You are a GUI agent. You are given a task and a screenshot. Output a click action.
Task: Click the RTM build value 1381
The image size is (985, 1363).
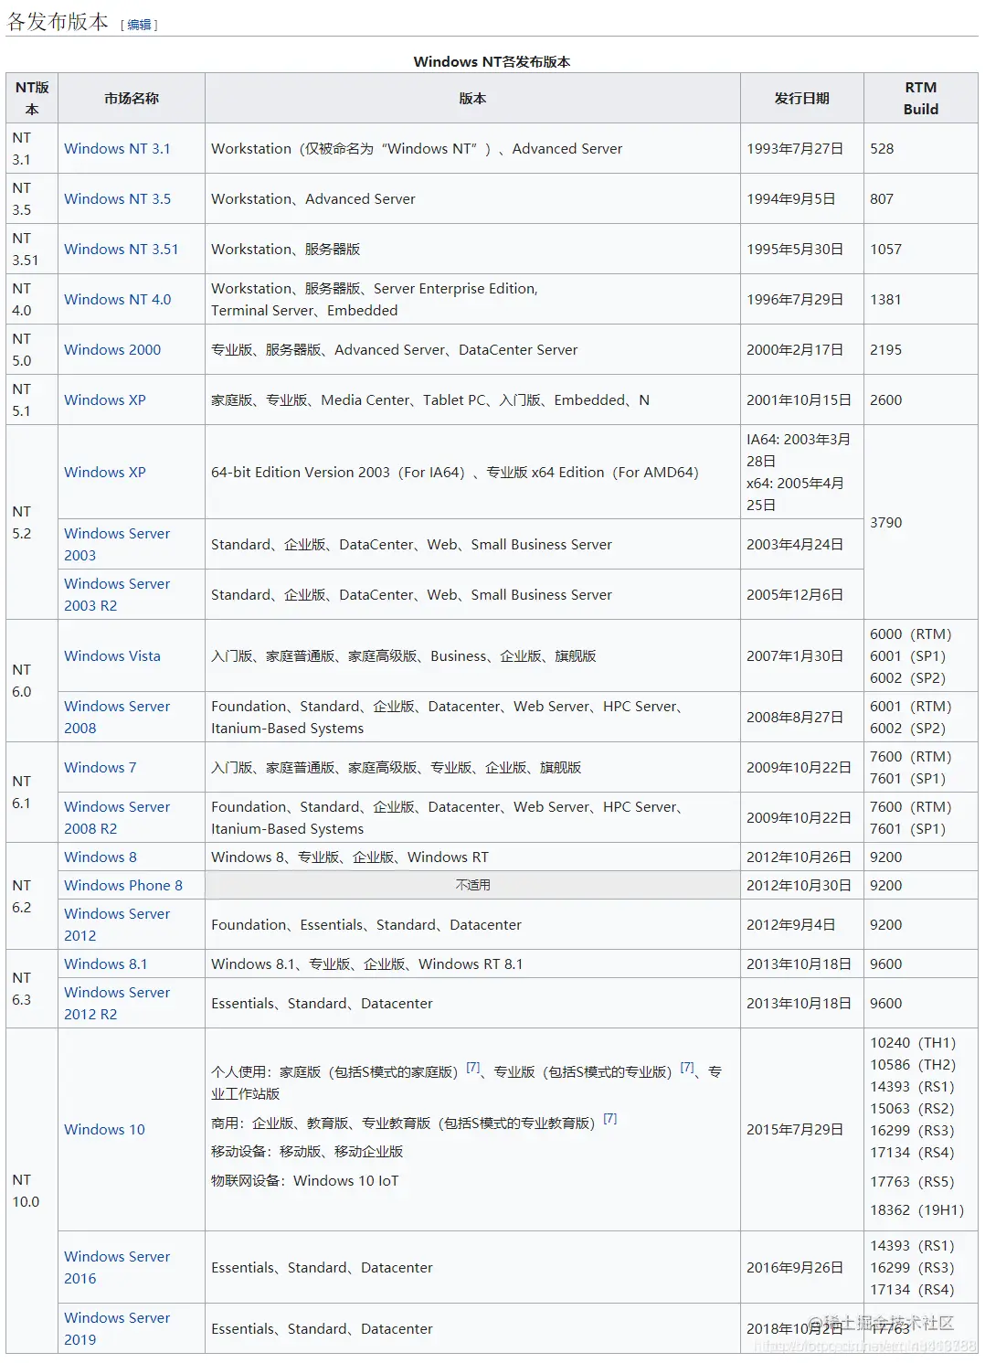point(885,299)
